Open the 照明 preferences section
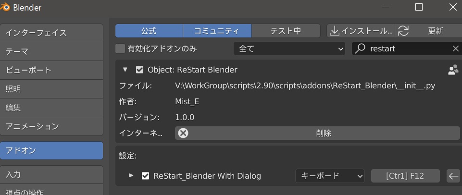 pos(51,89)
